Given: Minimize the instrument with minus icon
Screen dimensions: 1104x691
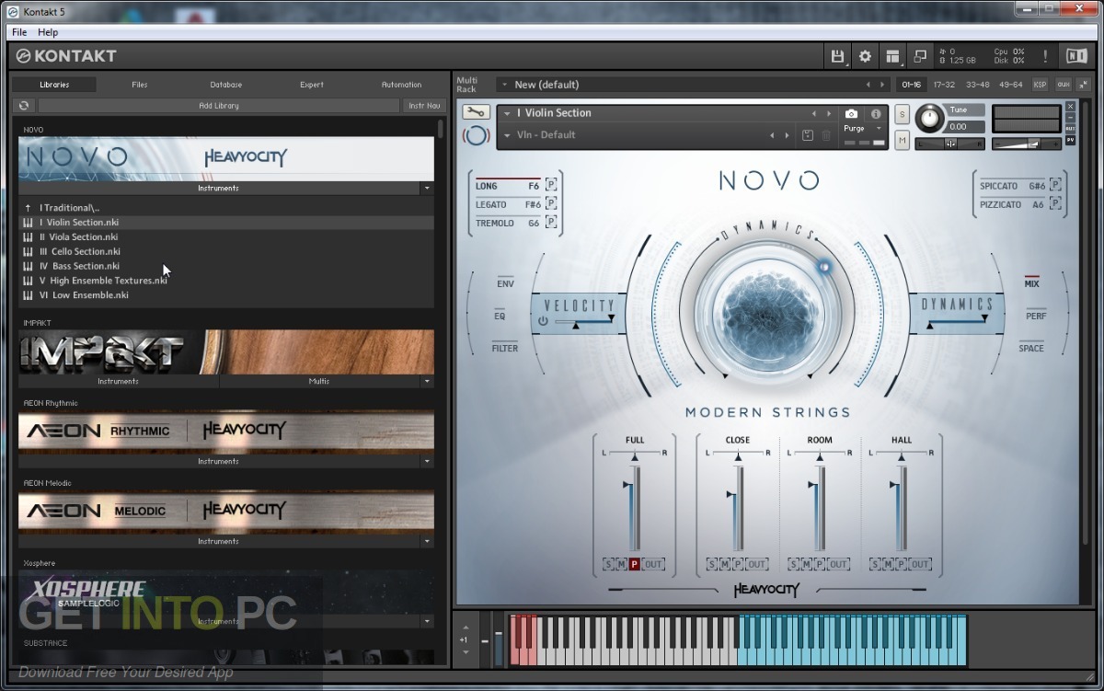Looking at the screenshot, I should pyautogui.click(x=1071, y=118).
